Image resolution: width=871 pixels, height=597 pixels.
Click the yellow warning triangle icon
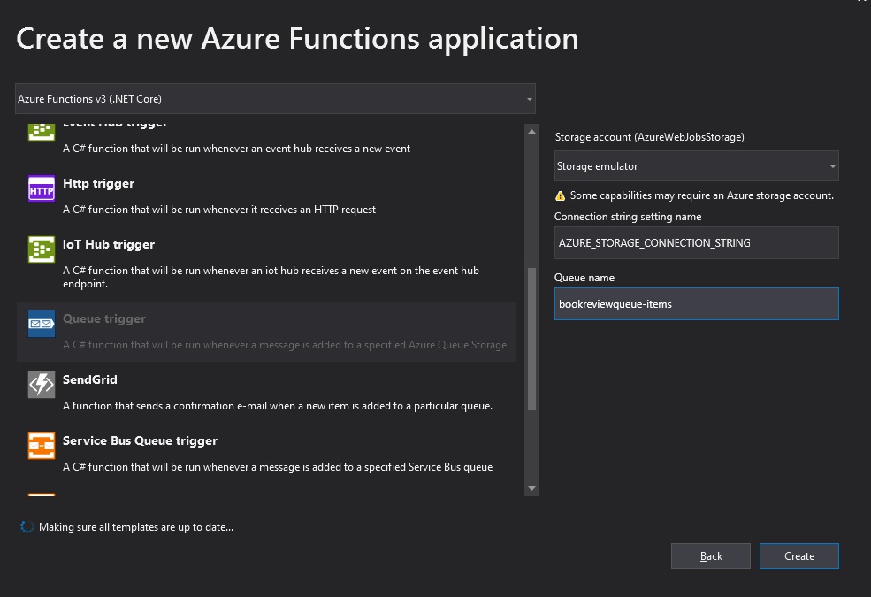click(560, 195)
